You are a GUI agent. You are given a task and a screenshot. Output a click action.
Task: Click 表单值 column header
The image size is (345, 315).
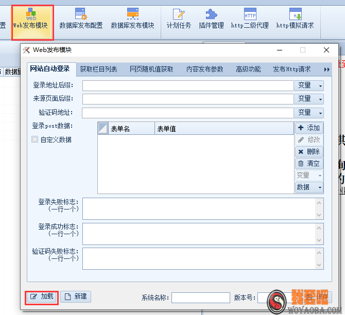click(x=224, y=129)
